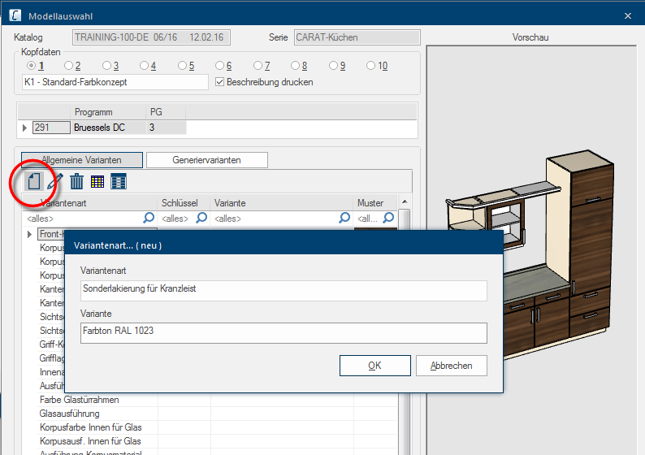Click the Variantenart text field in dialog
This screenshot has width=645, height=455.
pyautogui.click(x=284, y=290)
